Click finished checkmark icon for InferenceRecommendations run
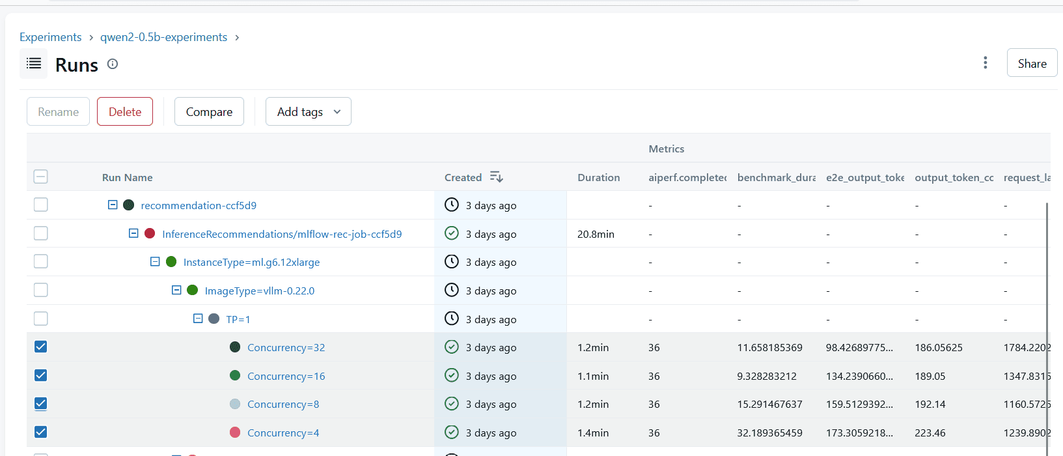Image resolution: width=1063 pixels, height=456 pixels. (452, 233)
